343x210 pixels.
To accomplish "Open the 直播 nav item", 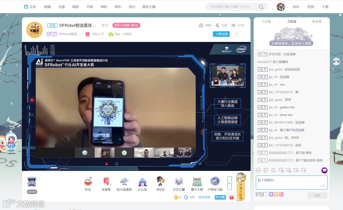I will click(x=47, y=7).
